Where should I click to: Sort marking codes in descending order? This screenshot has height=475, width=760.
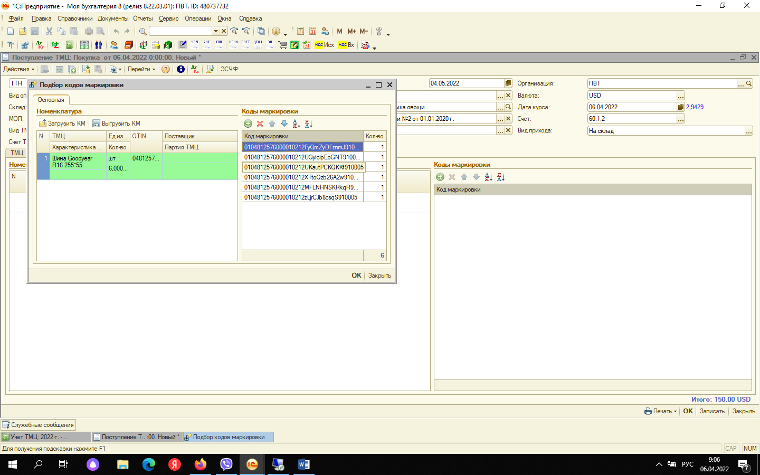(309, 123)
